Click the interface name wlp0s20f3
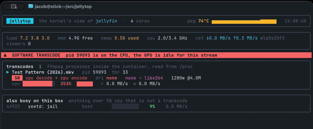 (272, 38)
